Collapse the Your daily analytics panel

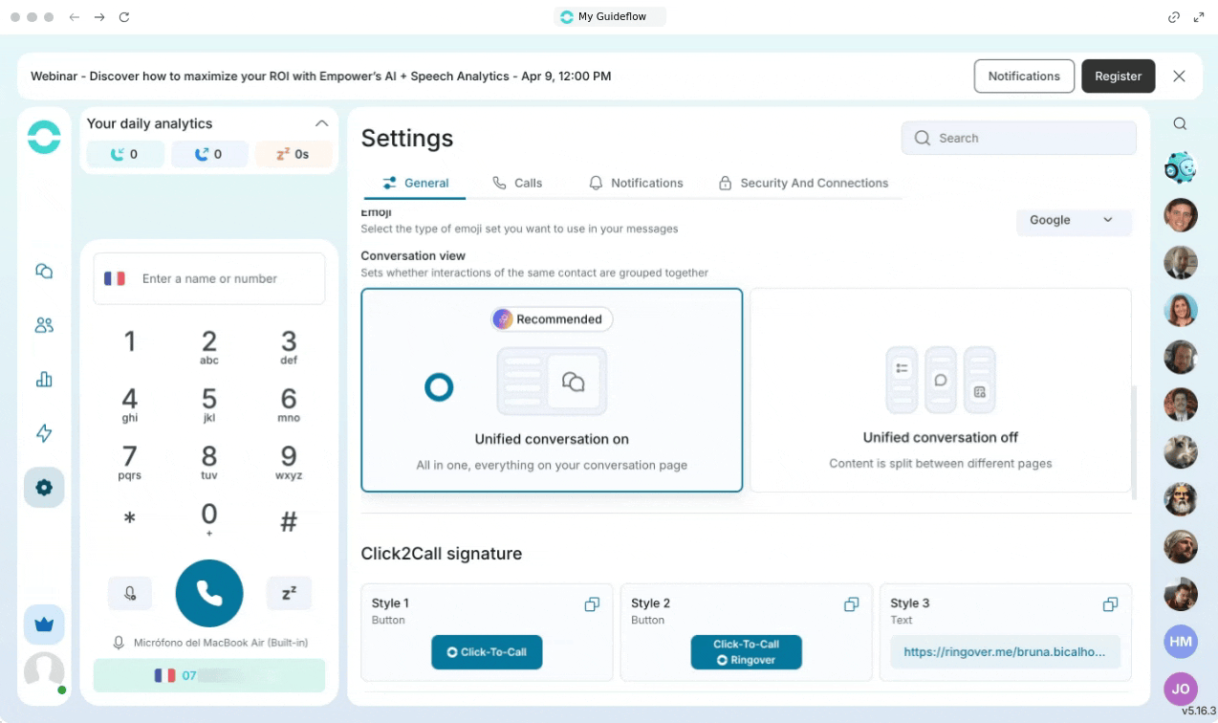click(321, 123)
